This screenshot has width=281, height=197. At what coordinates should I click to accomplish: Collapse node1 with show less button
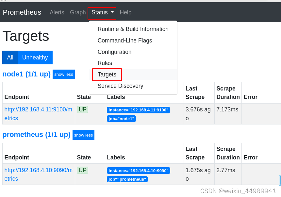coord(64,74)
